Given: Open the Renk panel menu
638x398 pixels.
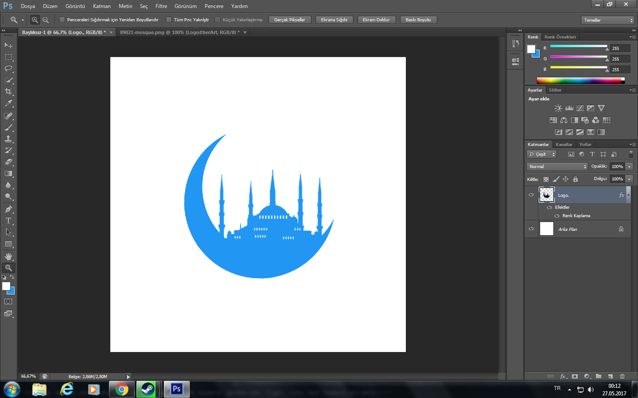Looking at the screenshot, I should tap(632, 37).
